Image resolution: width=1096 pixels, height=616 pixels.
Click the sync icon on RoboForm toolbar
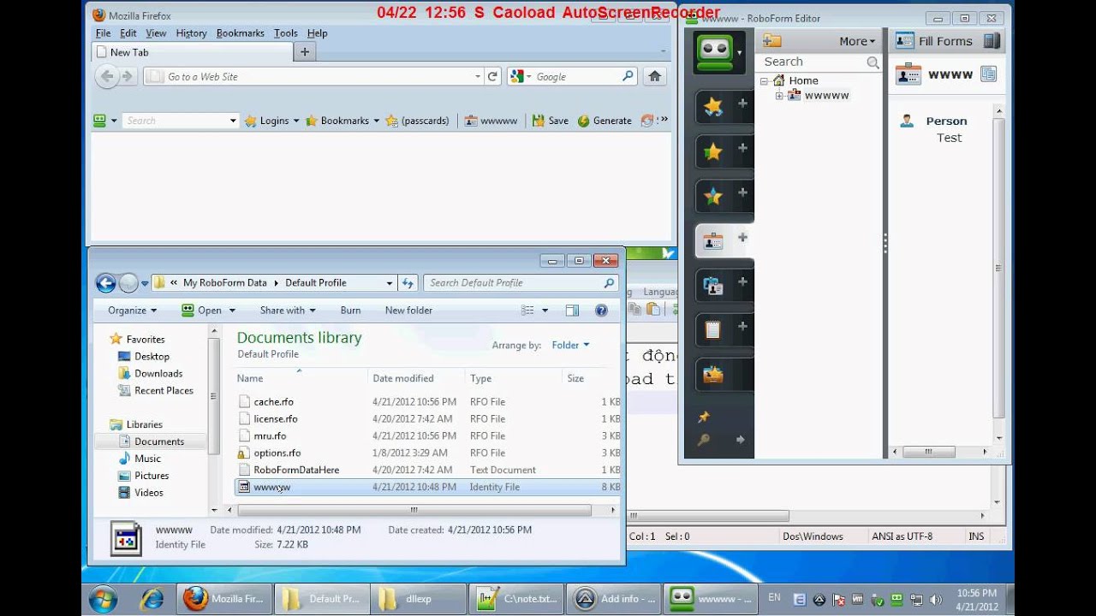(647, 121)
